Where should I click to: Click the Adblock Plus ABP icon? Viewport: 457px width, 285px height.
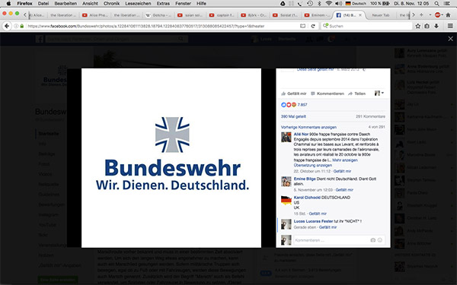tap(438, 15)
